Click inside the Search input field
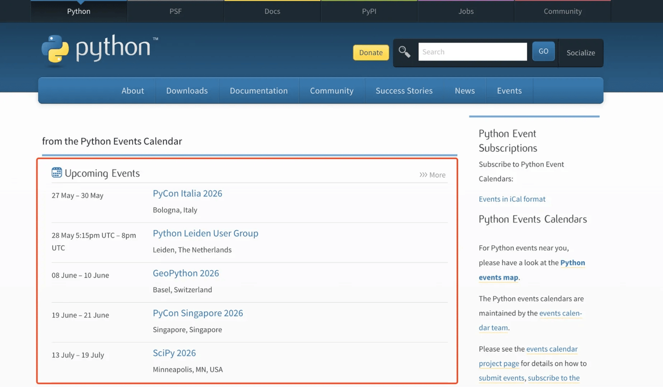Screen dimensions: 663x387 point(473,52)
